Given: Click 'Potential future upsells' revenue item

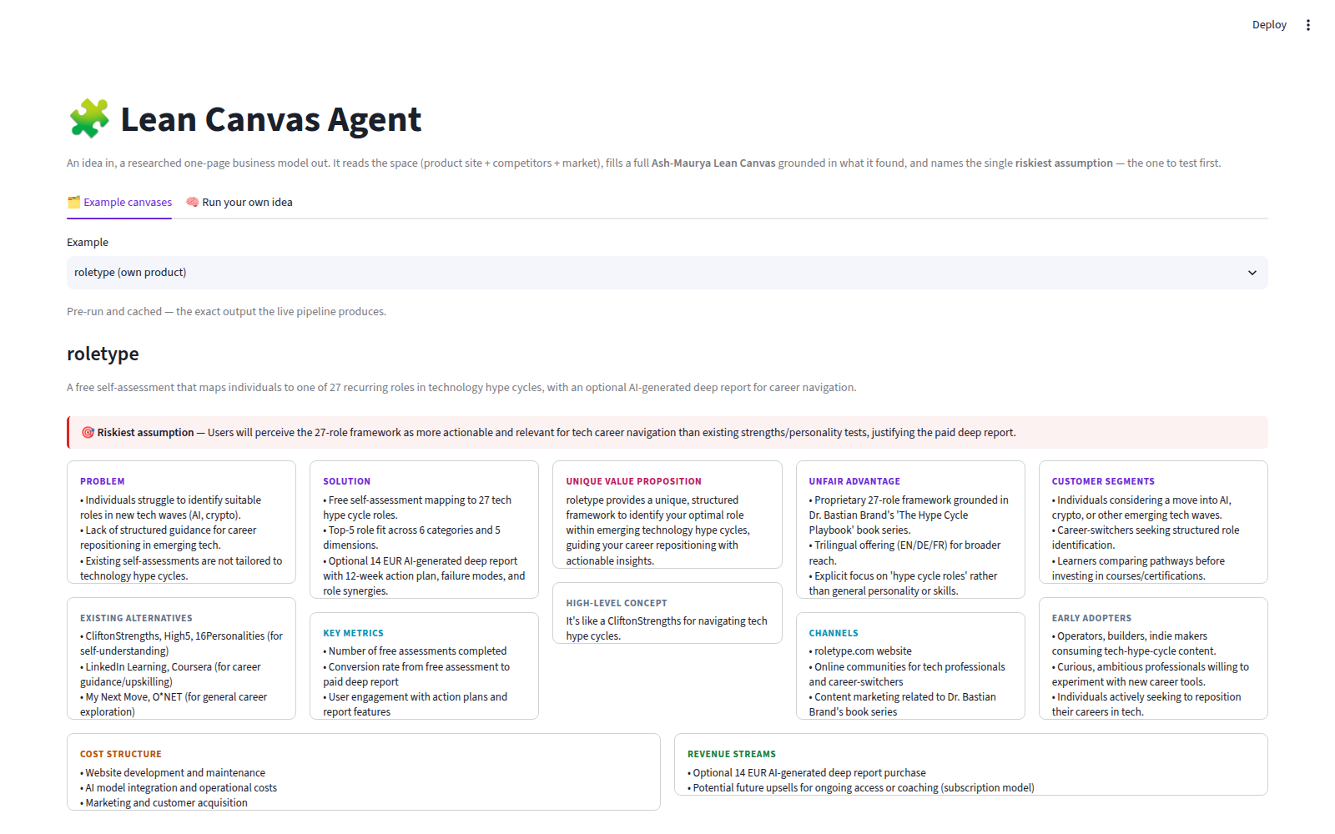Looking at the screenshot, I should [x=861, y=788].
